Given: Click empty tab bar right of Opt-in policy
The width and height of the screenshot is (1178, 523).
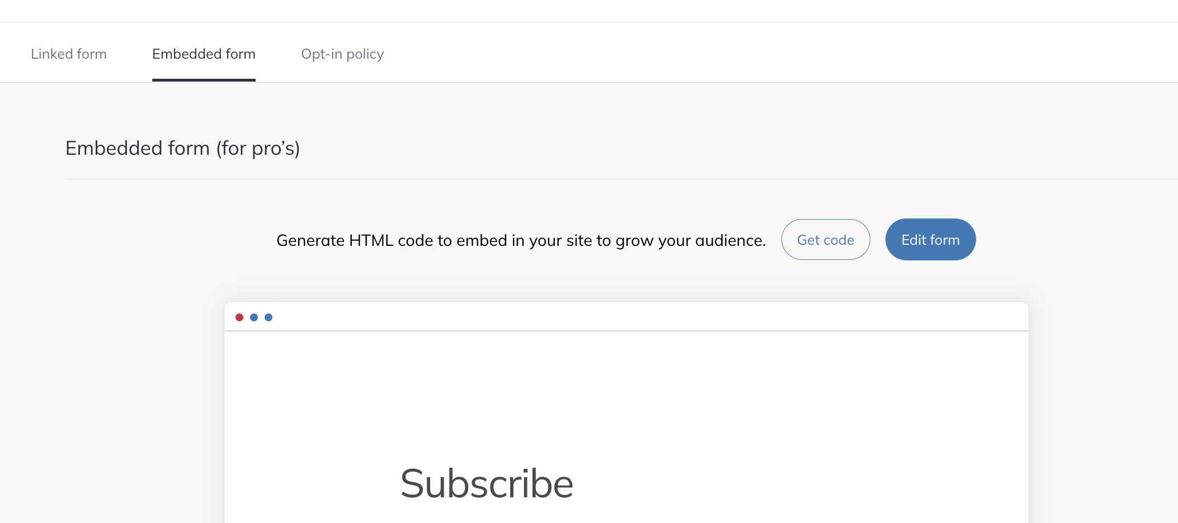Looking at the screenshot, I should coord(783,54).
